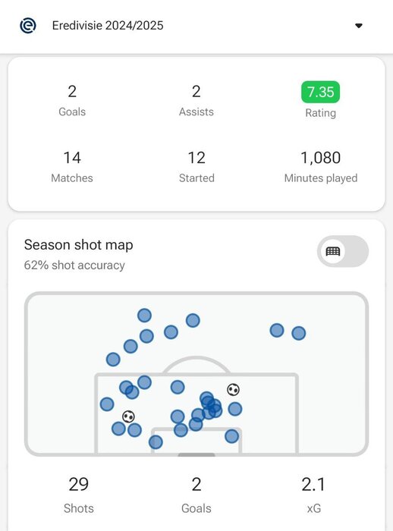Screen dimensions: 393x531
Task: Select shot dot inside six-yard box right
Action: [x=231, y=436]
